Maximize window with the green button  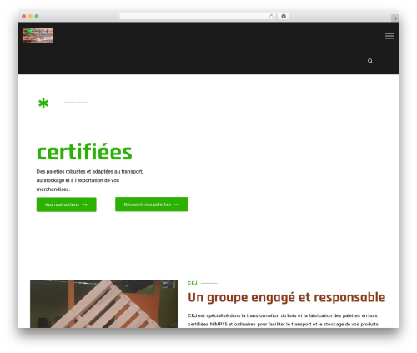[x=37, y=16]
